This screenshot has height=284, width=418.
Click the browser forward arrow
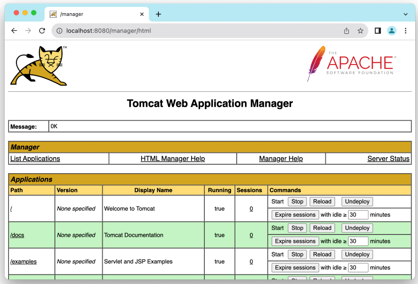(x=28, y=30)
